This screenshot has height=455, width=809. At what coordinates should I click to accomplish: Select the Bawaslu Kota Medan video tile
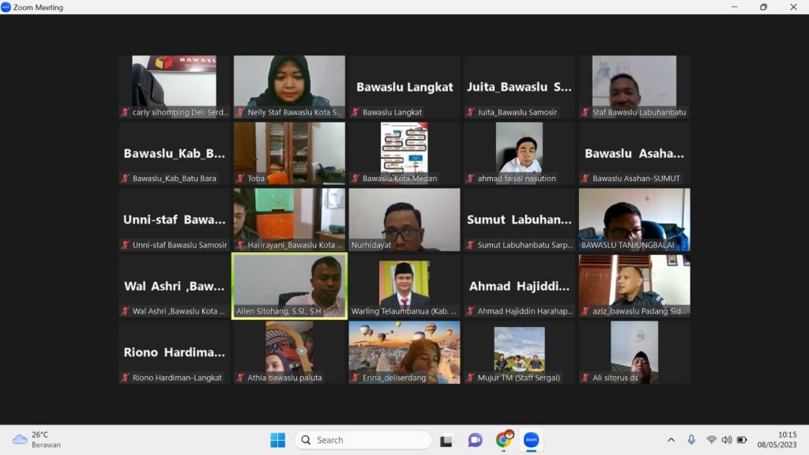[404, 149]
